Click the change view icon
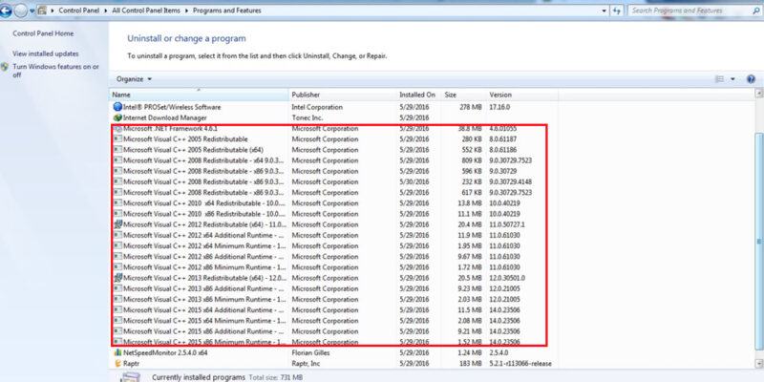764x382 pixels. pyautogui.click(x=720, y=79)
